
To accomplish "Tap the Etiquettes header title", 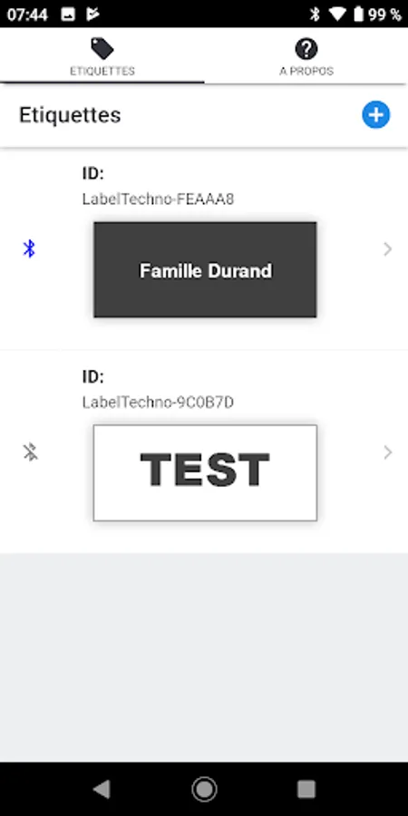I will tap(70, 115).
